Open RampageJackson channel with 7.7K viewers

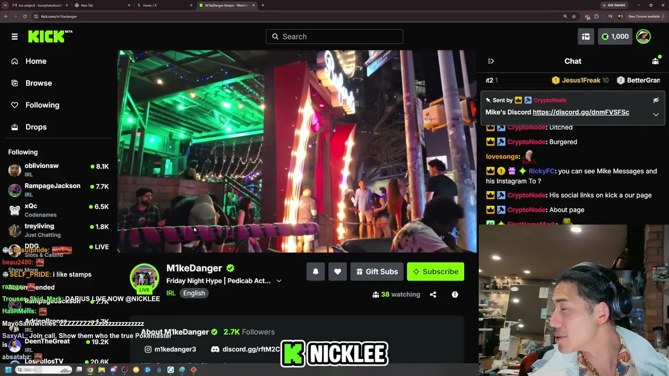tap(59, 190)
